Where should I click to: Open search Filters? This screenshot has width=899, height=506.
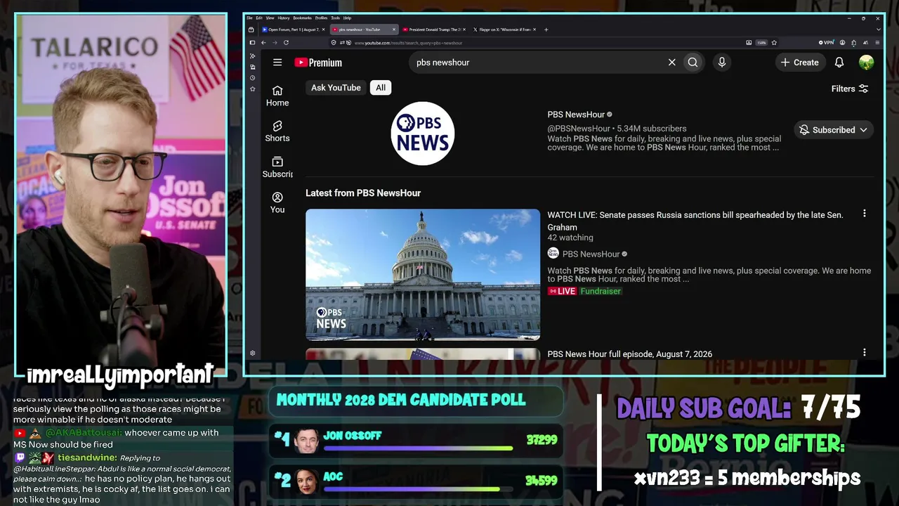click(850, 89)
